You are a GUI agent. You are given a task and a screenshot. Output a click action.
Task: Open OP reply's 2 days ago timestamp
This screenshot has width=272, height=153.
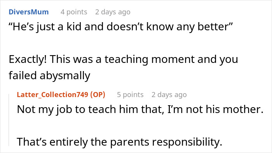169,95
